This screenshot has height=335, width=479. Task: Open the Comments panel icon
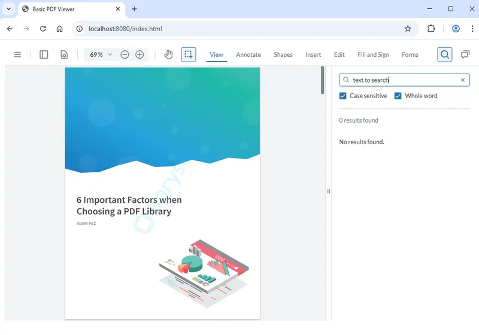[x=465, y=54]
